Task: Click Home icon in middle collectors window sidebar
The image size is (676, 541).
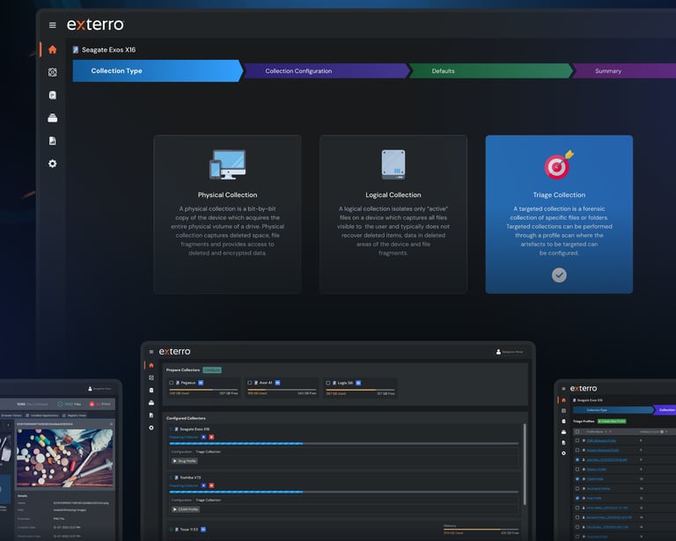Action: point(151,365)
